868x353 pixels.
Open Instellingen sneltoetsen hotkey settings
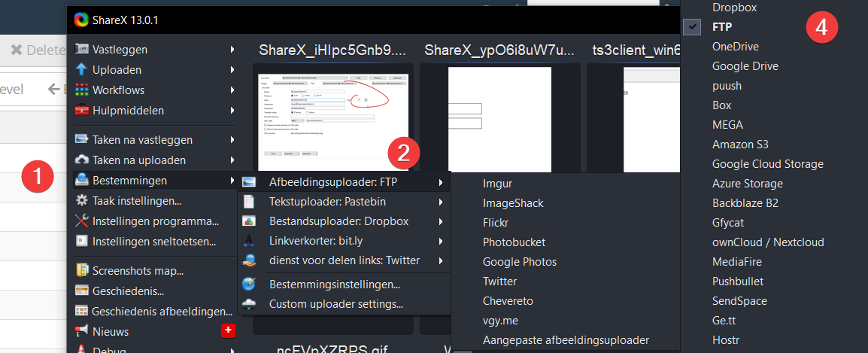153,242
